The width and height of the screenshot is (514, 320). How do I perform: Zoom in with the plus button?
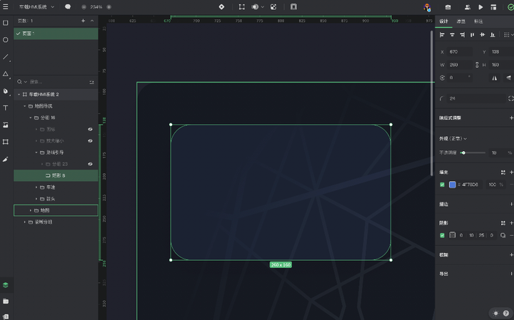(109, 7)
